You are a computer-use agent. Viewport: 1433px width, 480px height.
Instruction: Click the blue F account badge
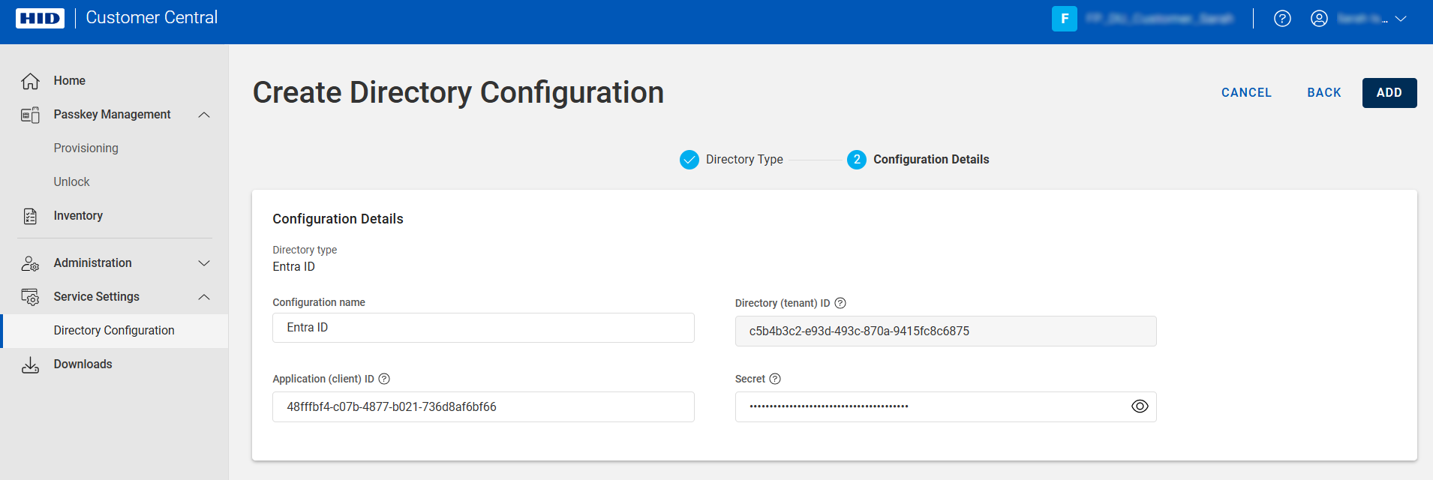(x=1064, y=19)
